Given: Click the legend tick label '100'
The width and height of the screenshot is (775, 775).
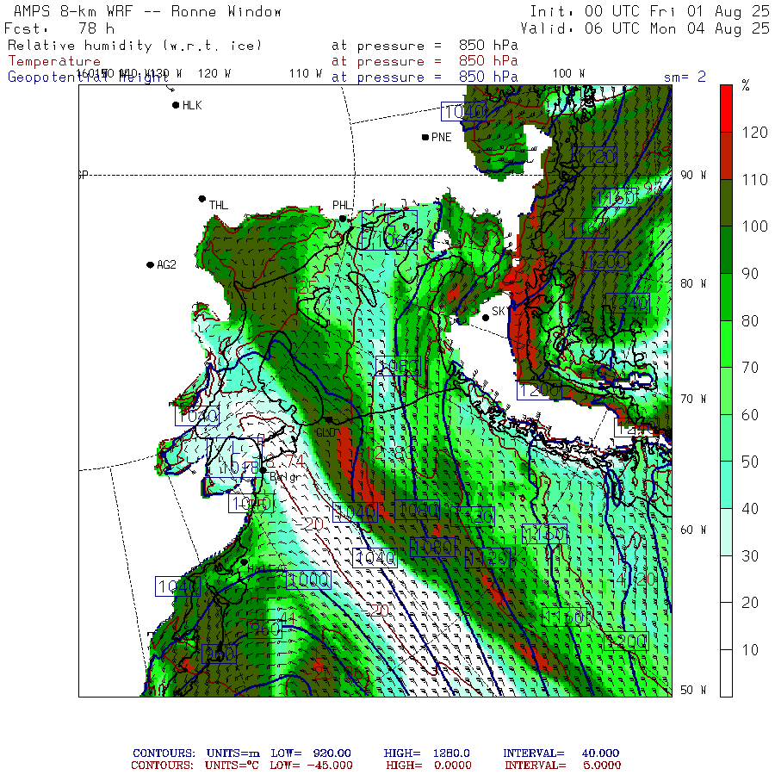Looking at the screenshot, I should click(754, 226).
